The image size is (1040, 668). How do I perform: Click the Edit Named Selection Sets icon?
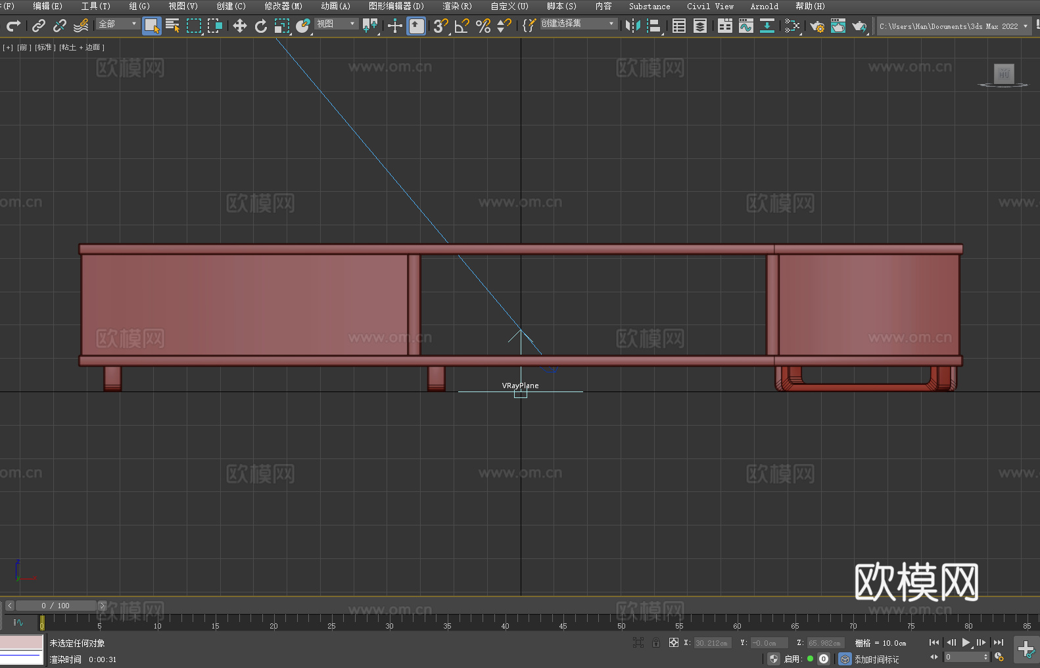(x=529, y=26)
